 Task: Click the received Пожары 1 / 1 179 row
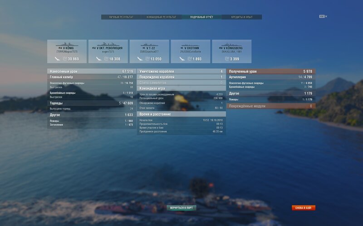(x=271, y=99)
